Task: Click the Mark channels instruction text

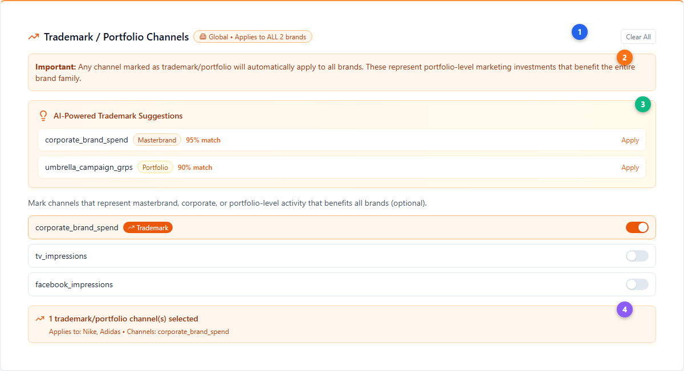Action: point(227,203)
